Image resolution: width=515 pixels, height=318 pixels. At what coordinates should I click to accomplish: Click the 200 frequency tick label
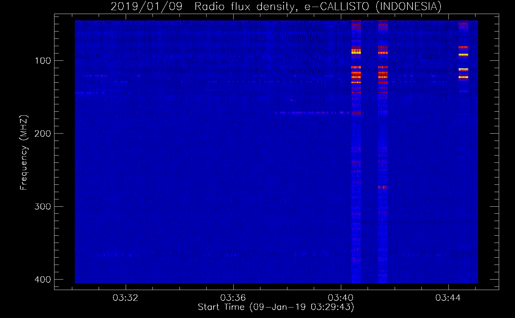point(43,134)
